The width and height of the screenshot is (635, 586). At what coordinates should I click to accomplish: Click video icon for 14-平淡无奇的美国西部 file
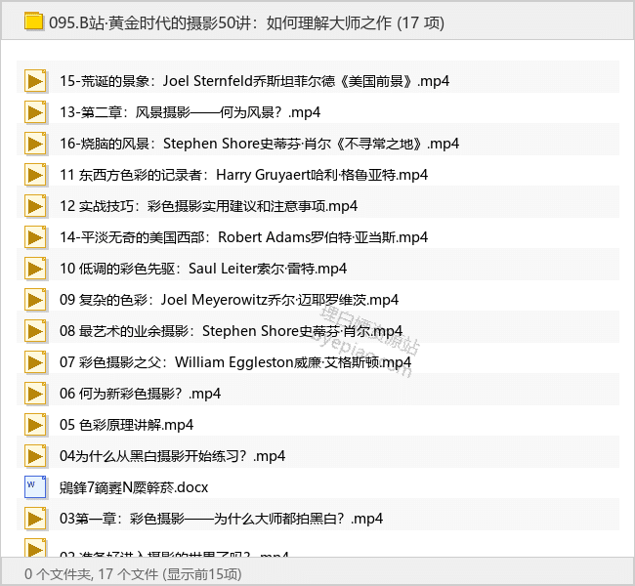coord(35,237)
